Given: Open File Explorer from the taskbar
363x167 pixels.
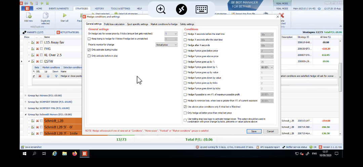Looking at the screenshot, I should point(65,153).
